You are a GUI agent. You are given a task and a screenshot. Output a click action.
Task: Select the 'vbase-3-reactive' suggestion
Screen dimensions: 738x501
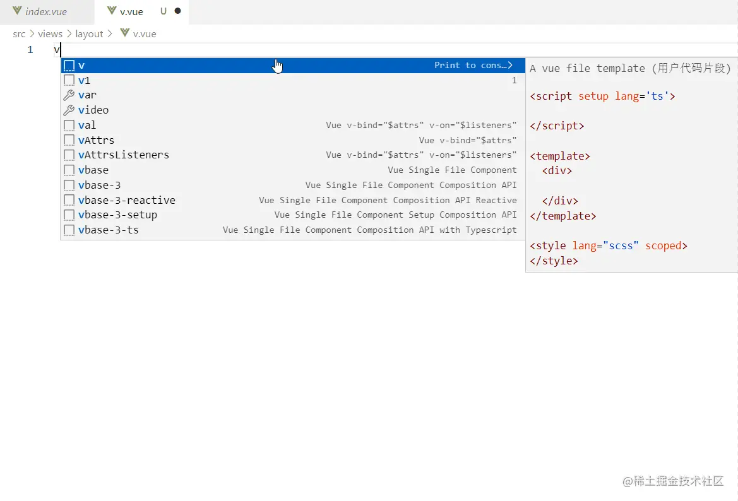(x=293, y=200)
